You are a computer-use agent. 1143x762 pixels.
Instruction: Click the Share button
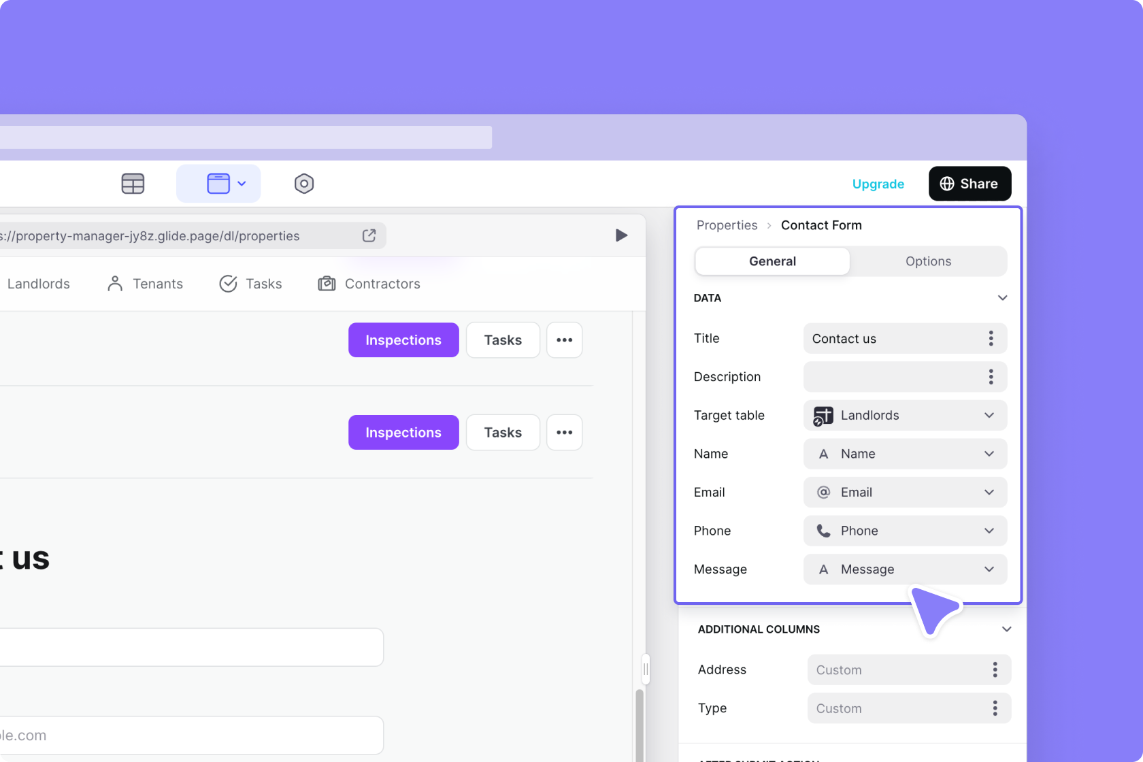970,184
